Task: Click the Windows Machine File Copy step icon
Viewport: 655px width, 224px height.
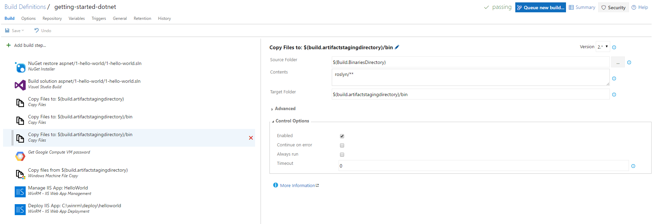Action: 20,174
